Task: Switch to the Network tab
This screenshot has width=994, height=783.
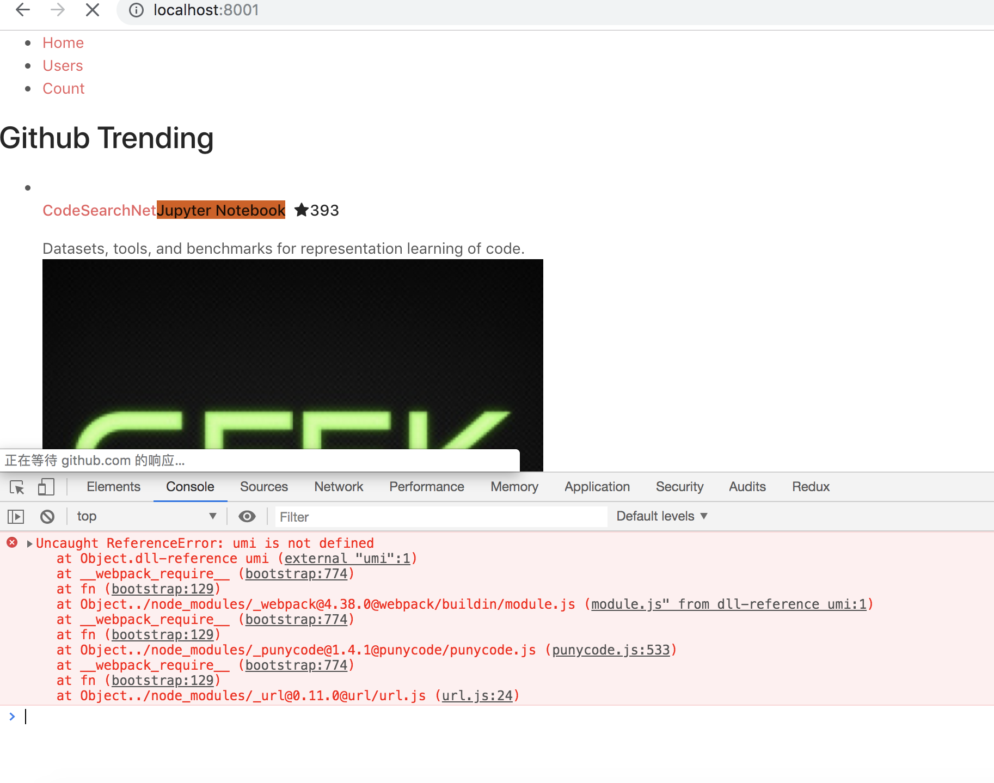Action: (339, 486)
